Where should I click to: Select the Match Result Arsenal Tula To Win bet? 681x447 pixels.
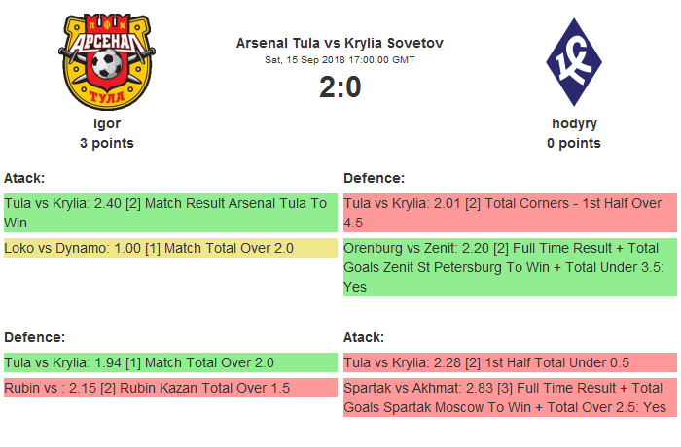pos(170,213)
